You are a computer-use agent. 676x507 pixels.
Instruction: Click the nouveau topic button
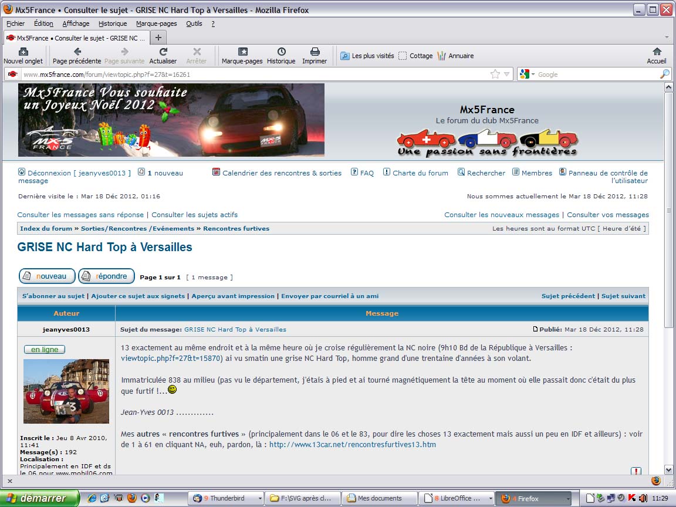47,276
